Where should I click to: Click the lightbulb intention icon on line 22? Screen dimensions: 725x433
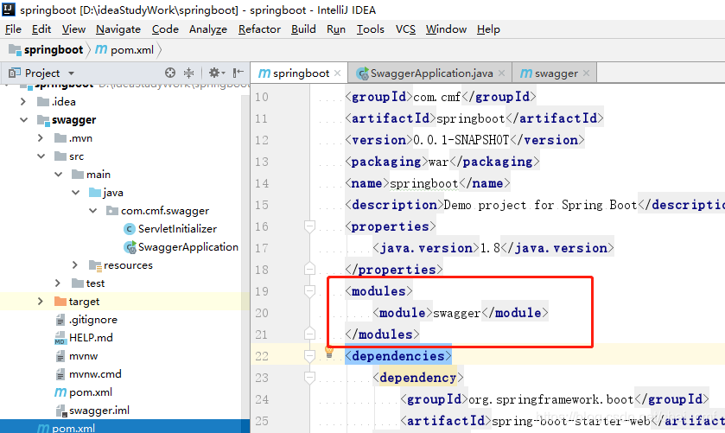pyautogui.click(x=329, y=352)
